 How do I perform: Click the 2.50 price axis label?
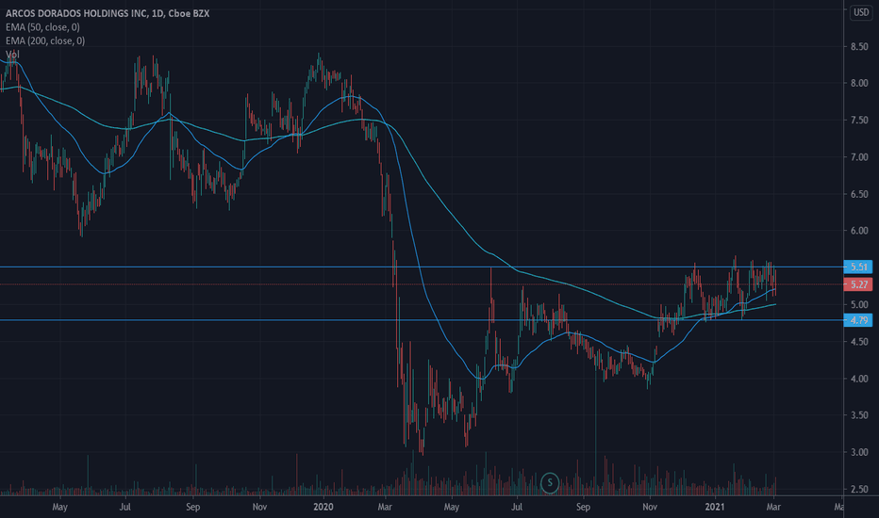[x=859, y=489]
